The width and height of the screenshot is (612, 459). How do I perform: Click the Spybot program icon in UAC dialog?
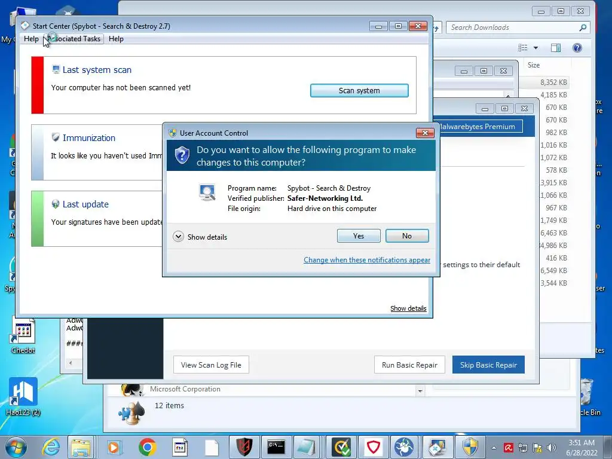point(207,192)
